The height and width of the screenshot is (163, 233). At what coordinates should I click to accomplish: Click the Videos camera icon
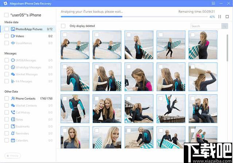click(13, 36)
